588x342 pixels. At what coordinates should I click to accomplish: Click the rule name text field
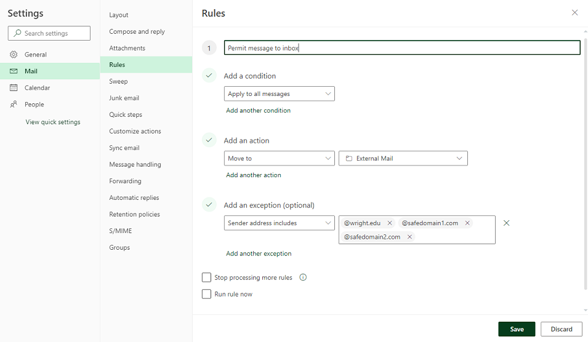[x=401, y=48]
